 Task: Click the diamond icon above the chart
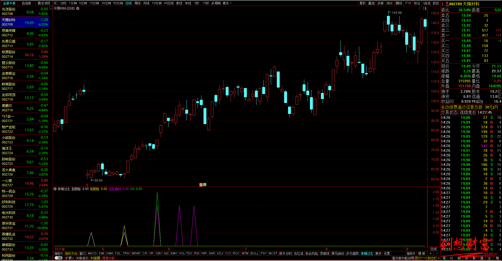(x=420, y=9)
